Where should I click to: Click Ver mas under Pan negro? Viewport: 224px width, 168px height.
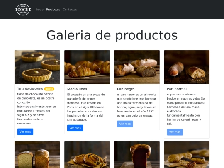pyautogui.click(x=125, y=124)
